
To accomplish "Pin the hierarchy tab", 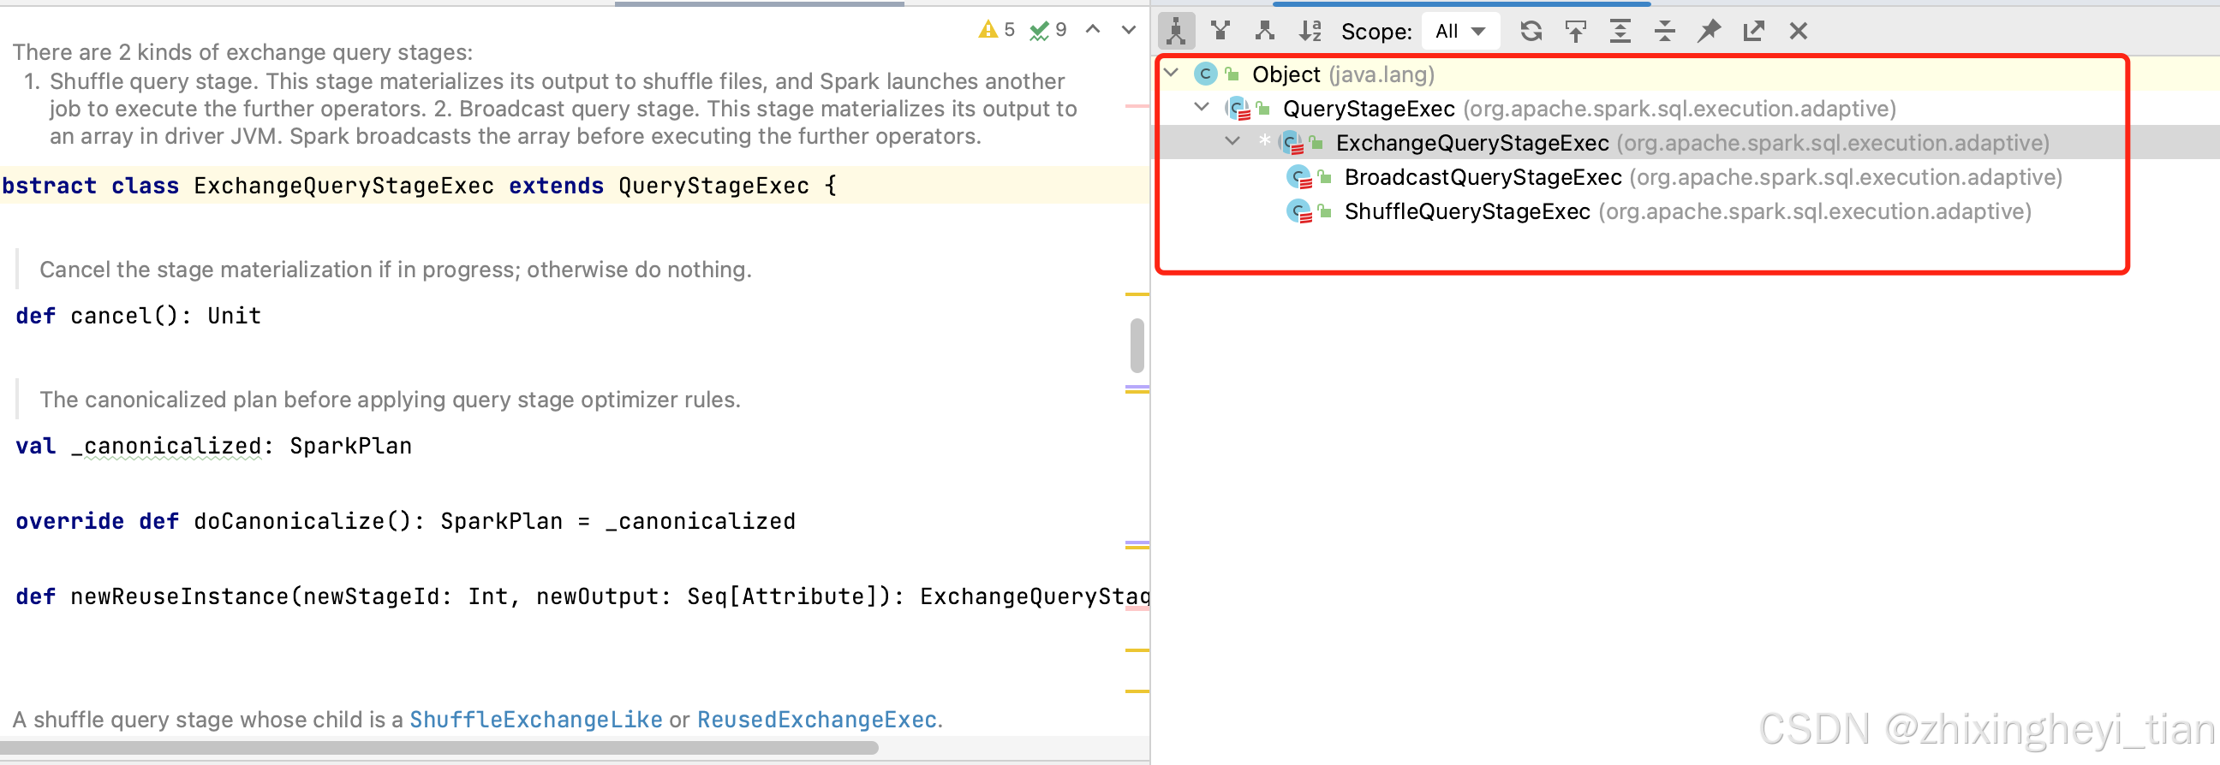I will 1709,31.
